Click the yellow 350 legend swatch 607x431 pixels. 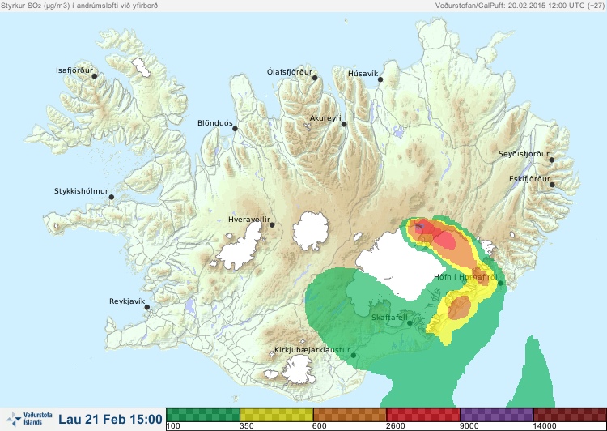click(x=277, y=415)
